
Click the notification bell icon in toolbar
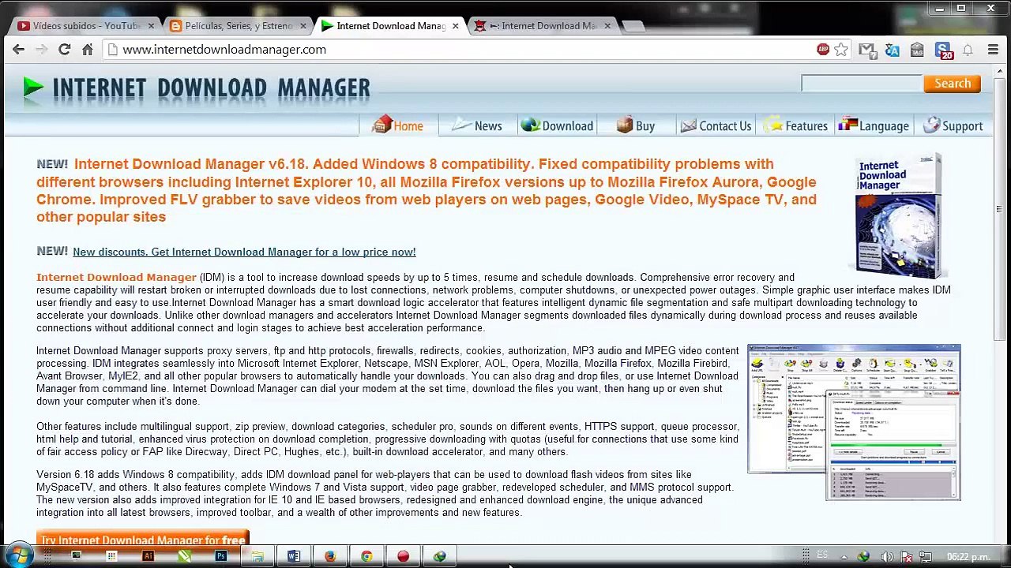pos(968,50)
